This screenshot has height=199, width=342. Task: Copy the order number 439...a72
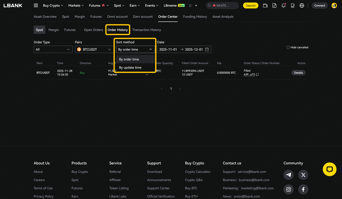(257, 75)
